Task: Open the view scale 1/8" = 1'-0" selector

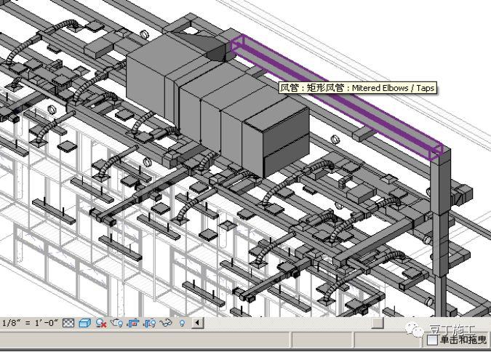Action: (x=30, y=323)
